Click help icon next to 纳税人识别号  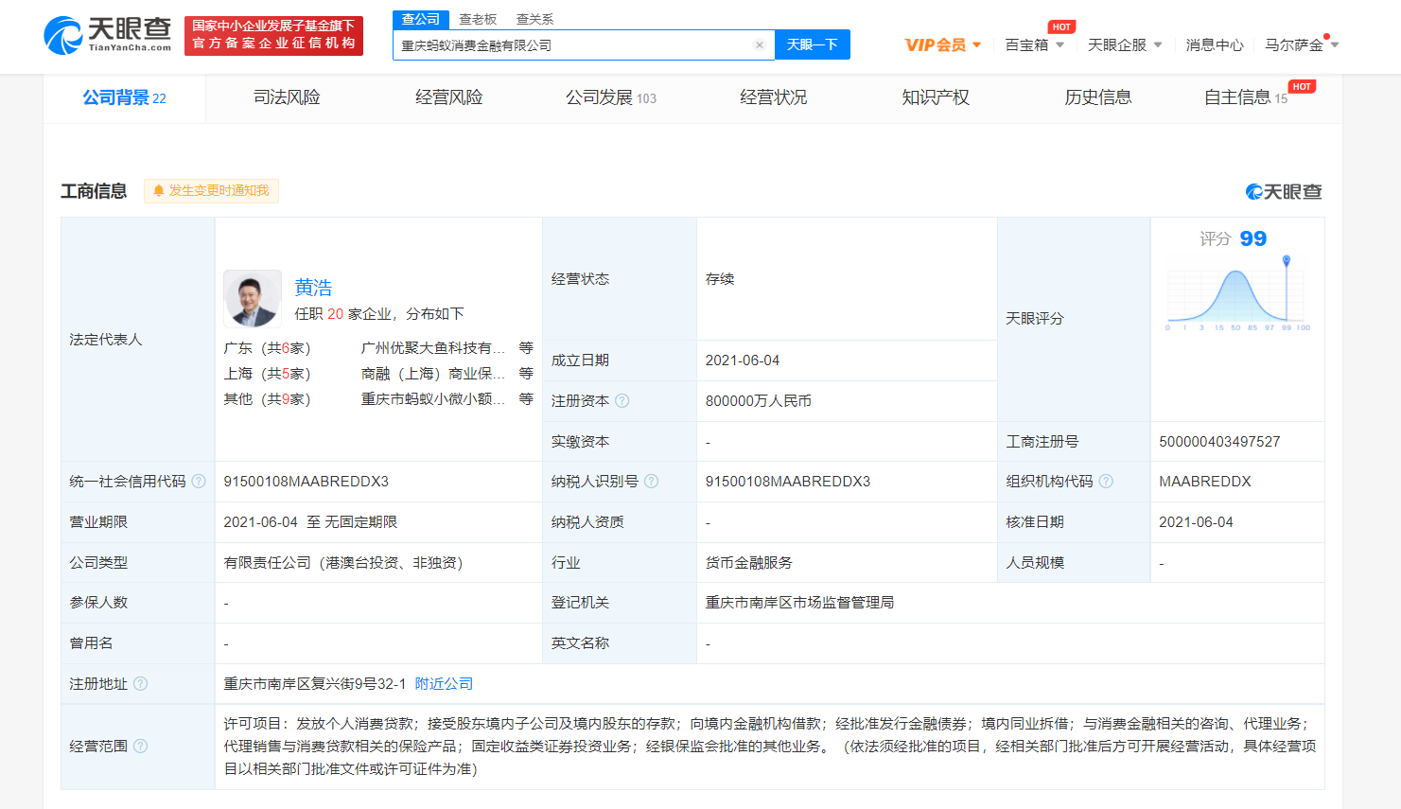[652, 482]
